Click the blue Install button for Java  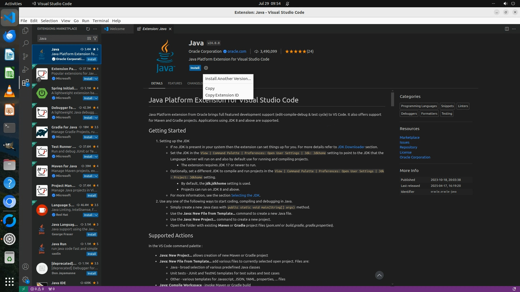pyautogui.click(x=195, y=68)
